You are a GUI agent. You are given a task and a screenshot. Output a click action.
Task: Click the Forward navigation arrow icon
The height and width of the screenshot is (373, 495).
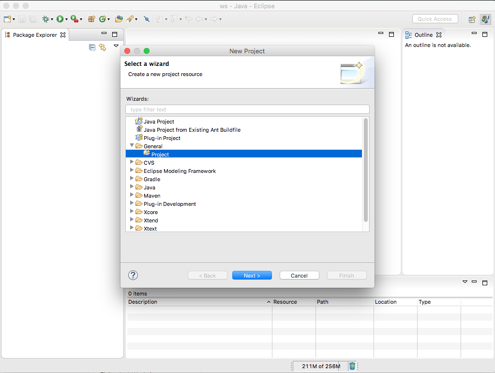click(214, 19)
